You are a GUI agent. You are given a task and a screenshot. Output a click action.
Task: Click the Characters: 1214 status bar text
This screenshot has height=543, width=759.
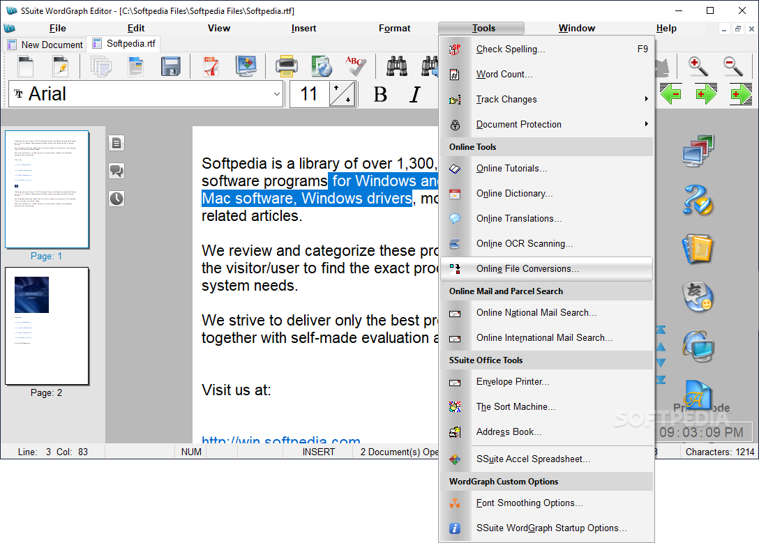click(x=720, y=452)
